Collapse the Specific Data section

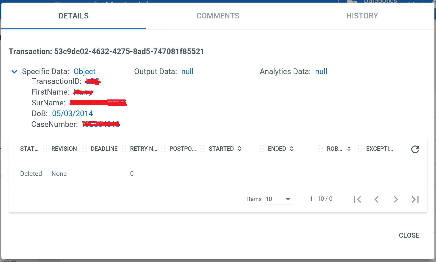(x=14, y=72)
